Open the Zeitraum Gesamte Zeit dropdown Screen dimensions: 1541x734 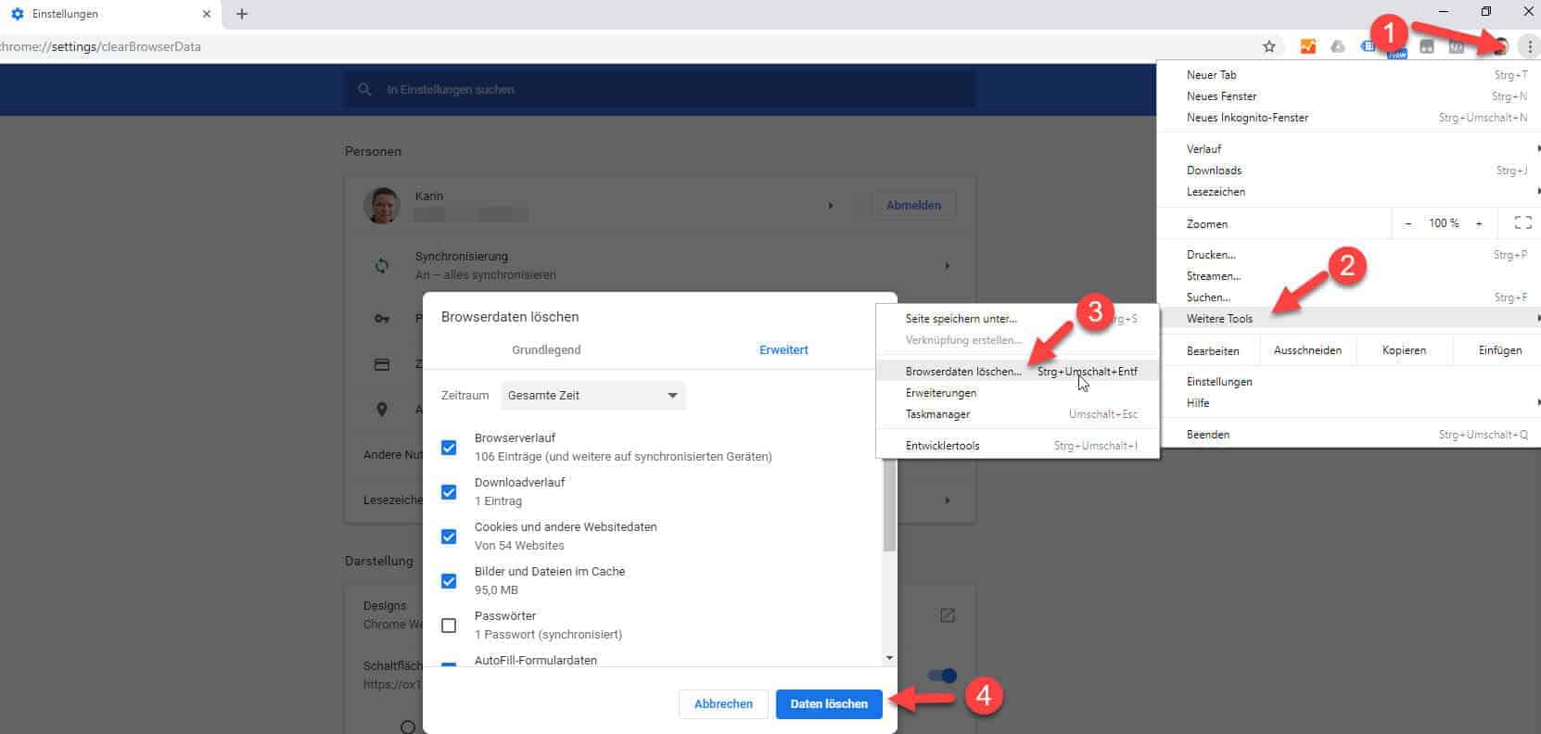coord(592,396)
